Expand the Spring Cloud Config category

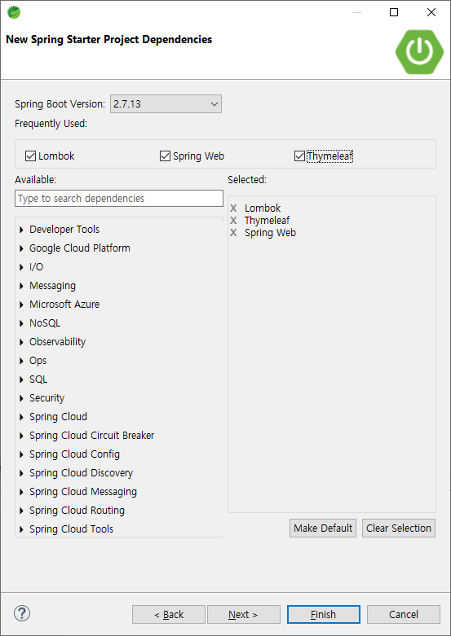(21, 454)
